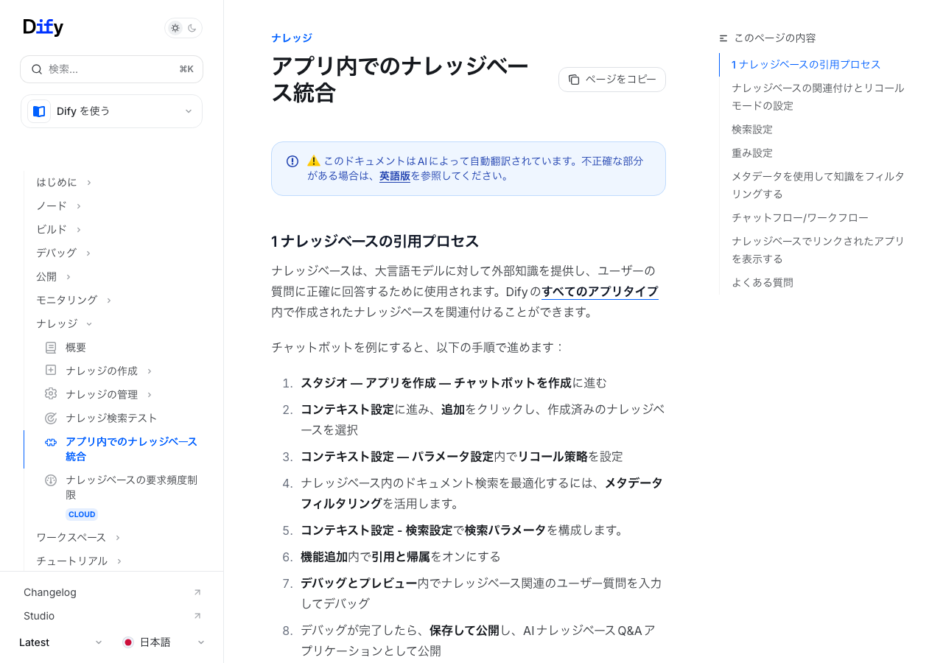This screenshot has height=663, width=943.
Task: Click the Dify logo
Action: 43,27
